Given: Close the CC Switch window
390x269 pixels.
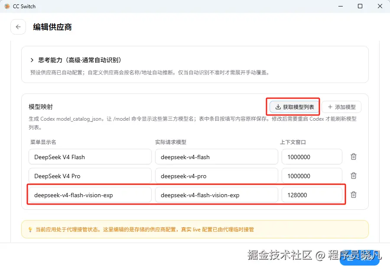Looking at the screenshot, I should pos(380,6).
